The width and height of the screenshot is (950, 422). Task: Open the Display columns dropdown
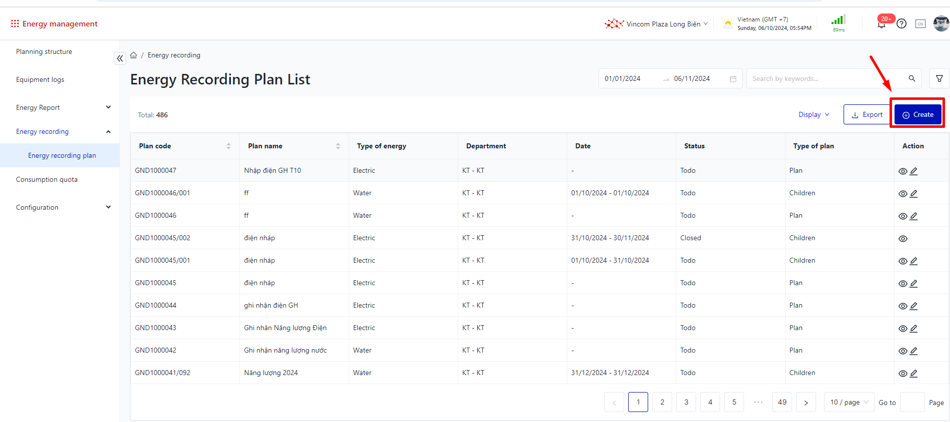click(814, 114)
